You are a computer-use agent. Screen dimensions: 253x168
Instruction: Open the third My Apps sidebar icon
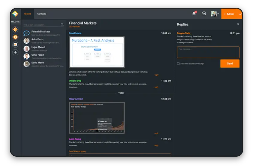[x=15, y=45]
